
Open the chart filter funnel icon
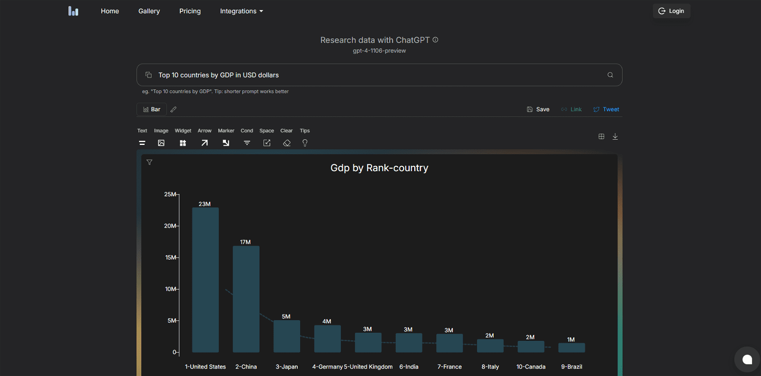pos(149,163)
